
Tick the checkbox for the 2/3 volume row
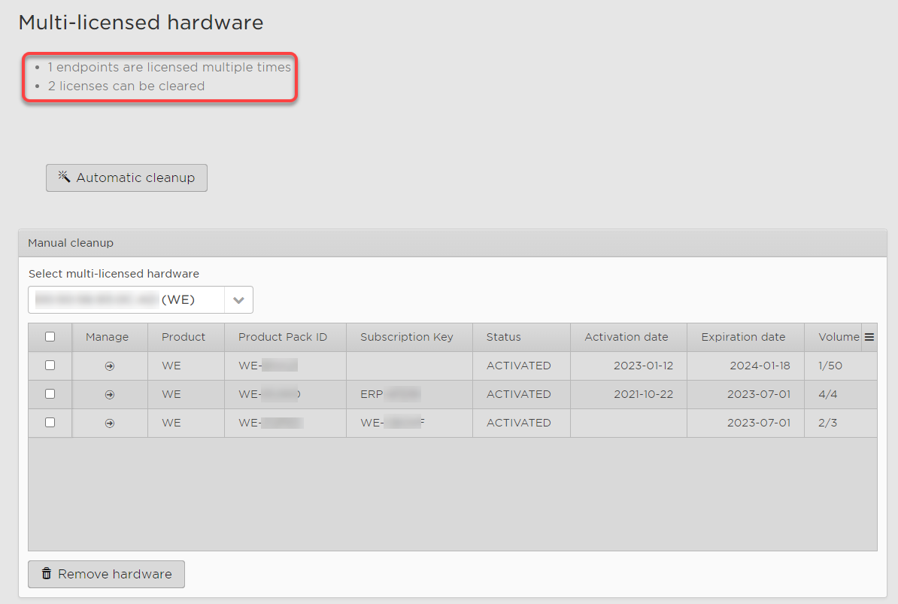click(50, 423)
